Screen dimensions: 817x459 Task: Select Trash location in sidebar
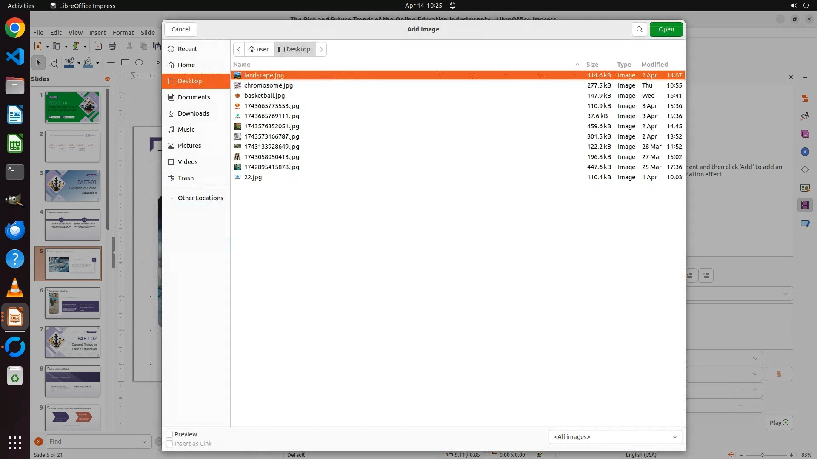[x=186, y=178]
